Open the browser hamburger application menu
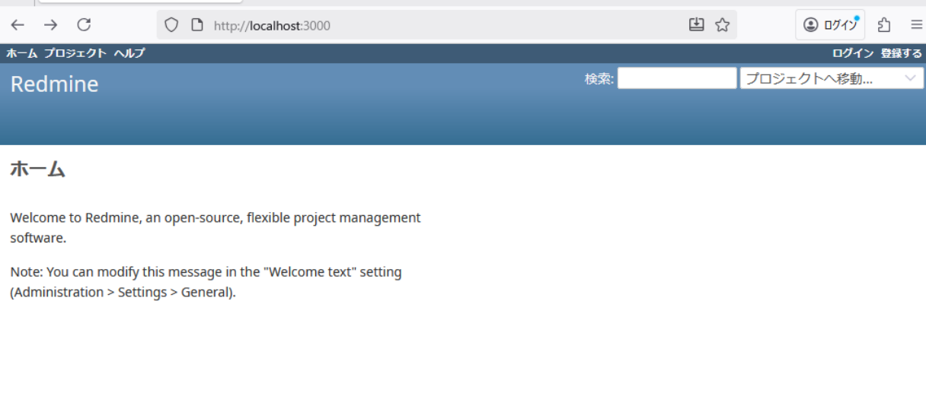Image resolution: width=926 pixels, height=399 pixels. [x=916, y=25]
